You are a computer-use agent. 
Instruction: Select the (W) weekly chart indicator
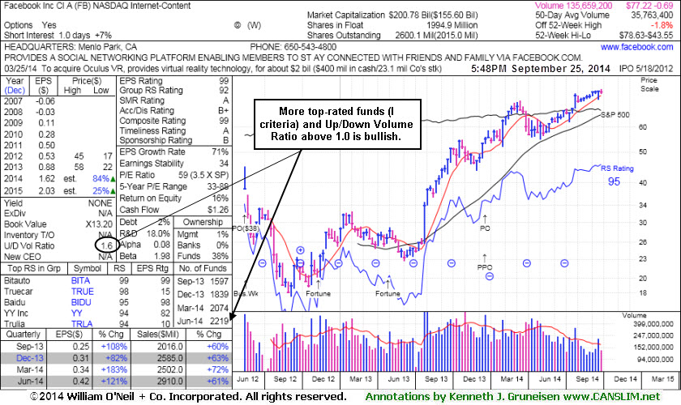click(x=254, y=25)
